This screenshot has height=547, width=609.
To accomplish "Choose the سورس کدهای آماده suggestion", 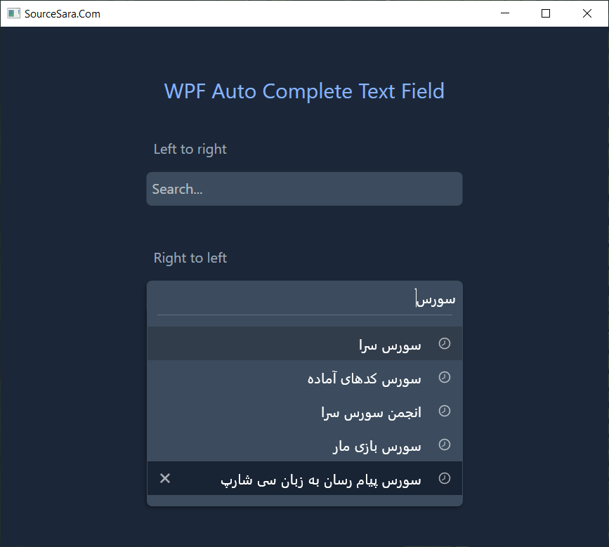I will pos(365,378).
